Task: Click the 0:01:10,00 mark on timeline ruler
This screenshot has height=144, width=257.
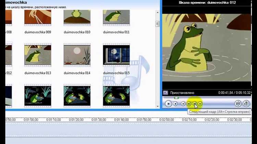Action: (53, 120)
